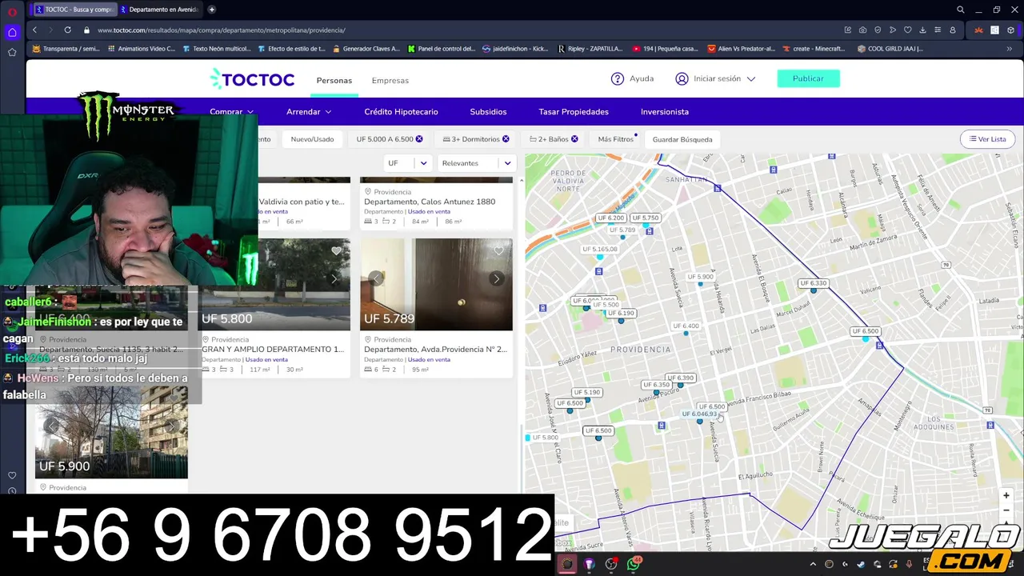Click Guardar Búsqueda button
The image size is (1024, 576).
[682, 139]
